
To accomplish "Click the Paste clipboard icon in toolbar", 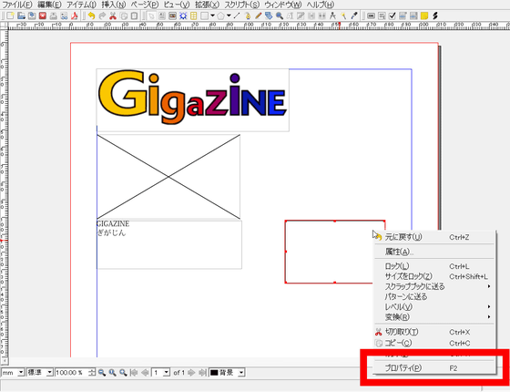I will tap(134, 15).
